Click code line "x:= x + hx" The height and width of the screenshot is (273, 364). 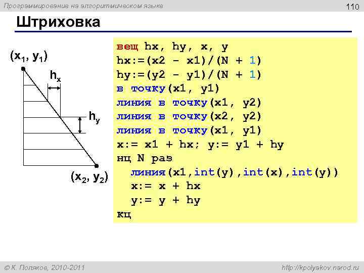tap(165, 186)
